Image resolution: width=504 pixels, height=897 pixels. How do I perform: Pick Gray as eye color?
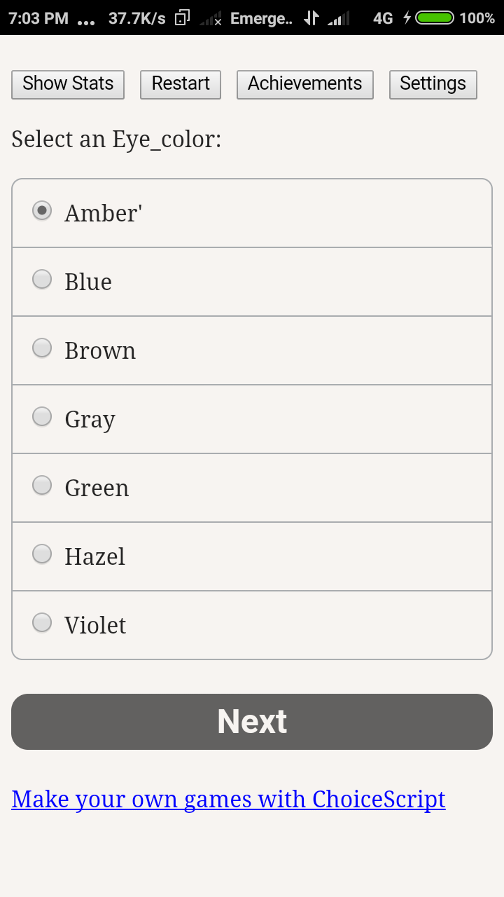click(43, 416)
